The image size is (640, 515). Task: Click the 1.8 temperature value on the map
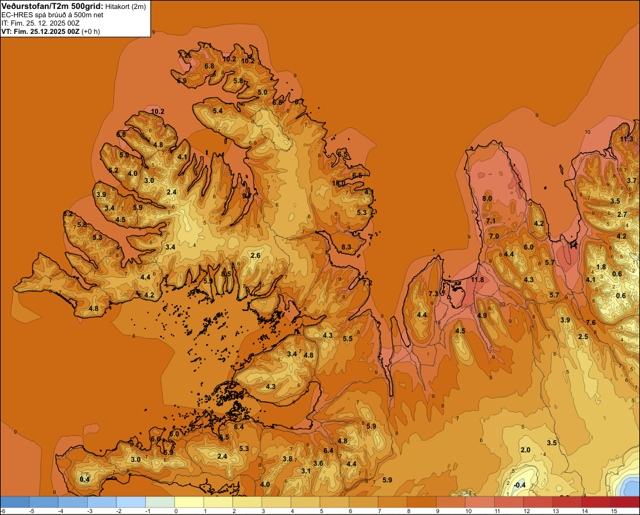tap(601, 267)
